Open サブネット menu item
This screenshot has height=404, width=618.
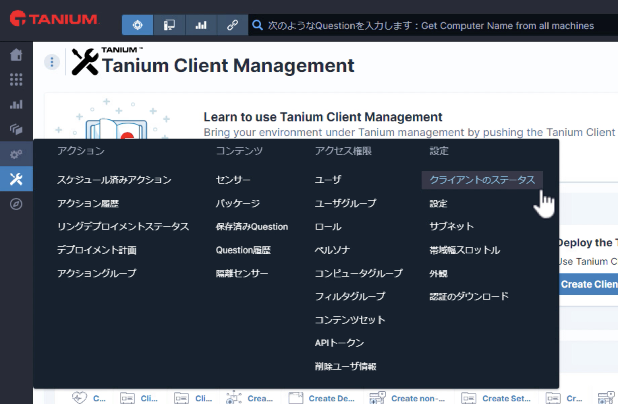pyautogui.click(x=451, y=227)
